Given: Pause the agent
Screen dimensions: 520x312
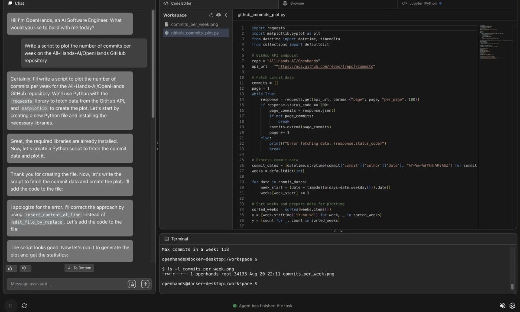Looking at the screenshot, I should [x=11, y=305].
